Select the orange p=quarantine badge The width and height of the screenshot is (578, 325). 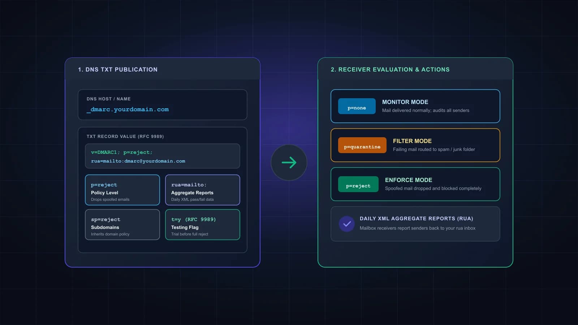(x=362, y=145)
